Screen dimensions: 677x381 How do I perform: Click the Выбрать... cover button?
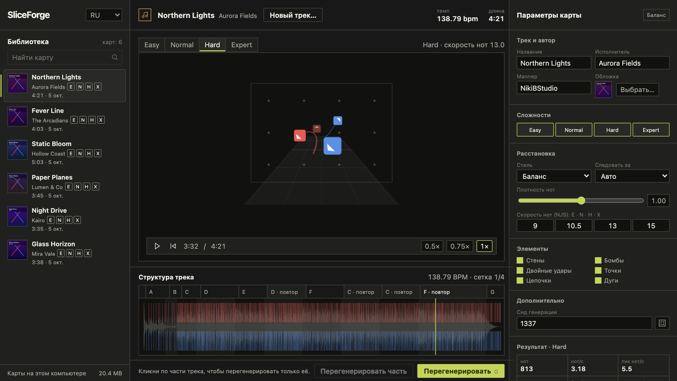point(637,90)
